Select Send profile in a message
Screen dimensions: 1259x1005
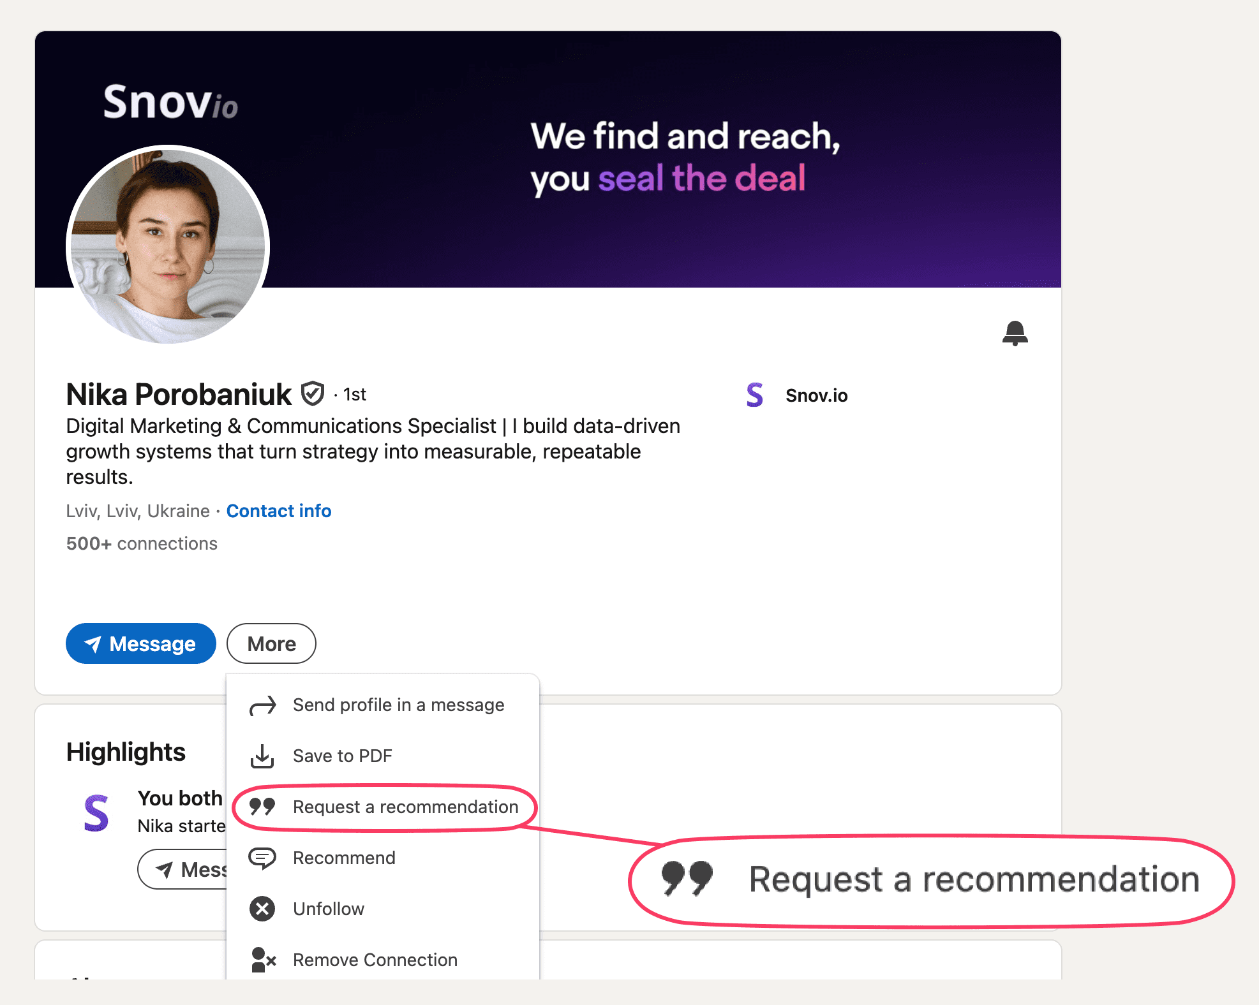398,705
